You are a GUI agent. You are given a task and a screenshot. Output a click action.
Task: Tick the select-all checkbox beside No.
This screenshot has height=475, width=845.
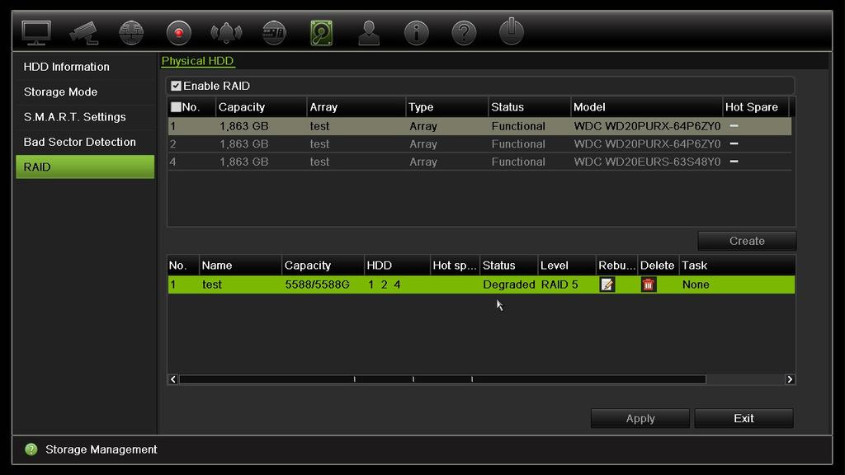(x=176, y=106)
